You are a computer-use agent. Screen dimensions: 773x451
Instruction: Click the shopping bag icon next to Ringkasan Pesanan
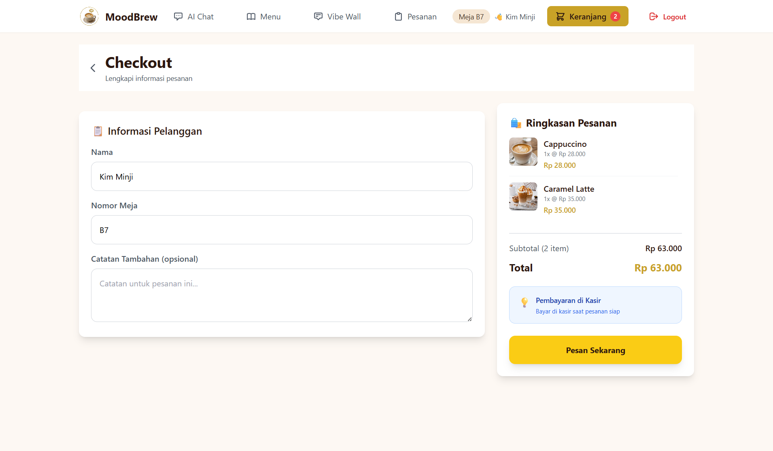tap(516, 123)
